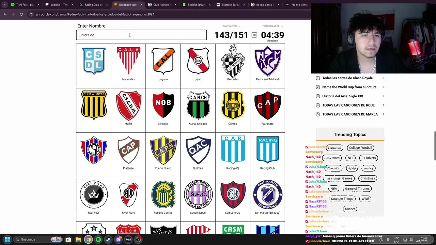
Task: Select the F1 Drivers trending topic
Action: (369, 158)
